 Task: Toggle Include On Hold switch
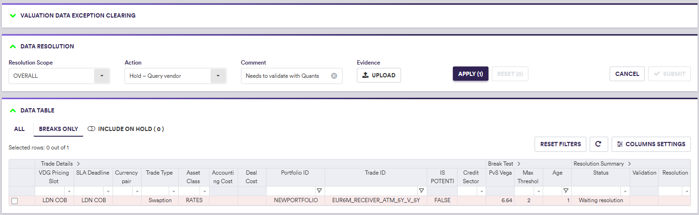(92, 129)
